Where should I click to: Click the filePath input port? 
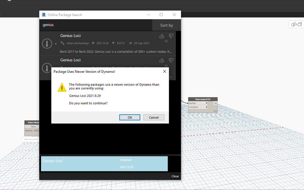coord(198,103)
